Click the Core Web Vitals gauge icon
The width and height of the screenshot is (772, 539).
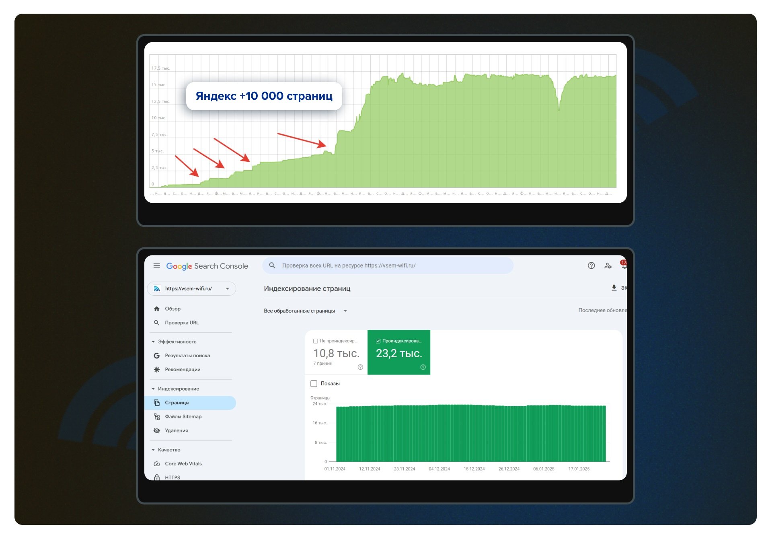coord(157,464)
